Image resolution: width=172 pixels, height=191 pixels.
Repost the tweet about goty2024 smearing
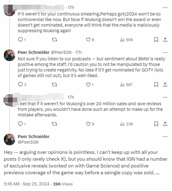point(54,40)
